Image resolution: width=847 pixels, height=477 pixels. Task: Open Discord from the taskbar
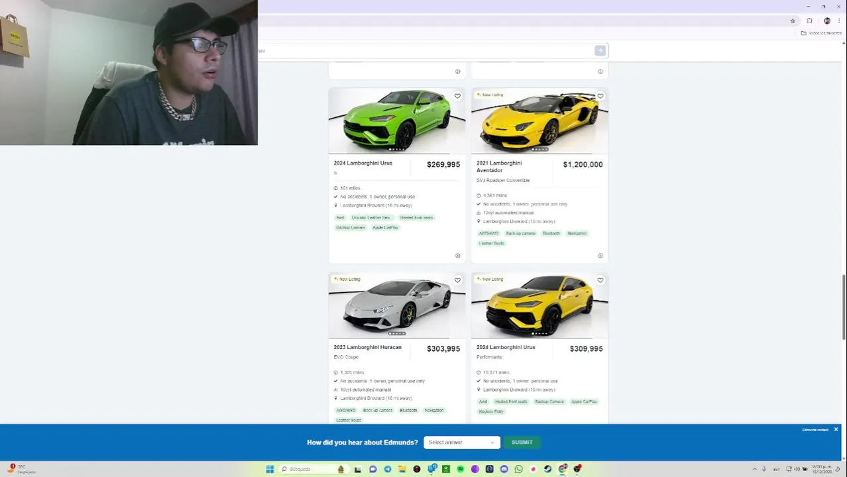pyautogui.click(x=504, y=469)
